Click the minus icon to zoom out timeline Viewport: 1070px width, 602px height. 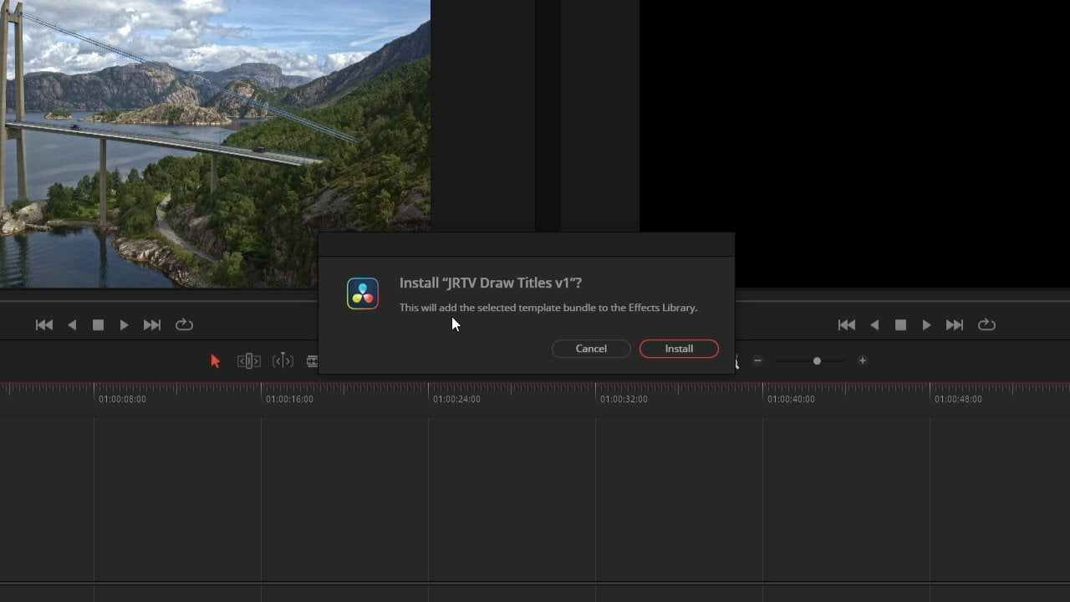pyautogui.click(x=757, y=360)
